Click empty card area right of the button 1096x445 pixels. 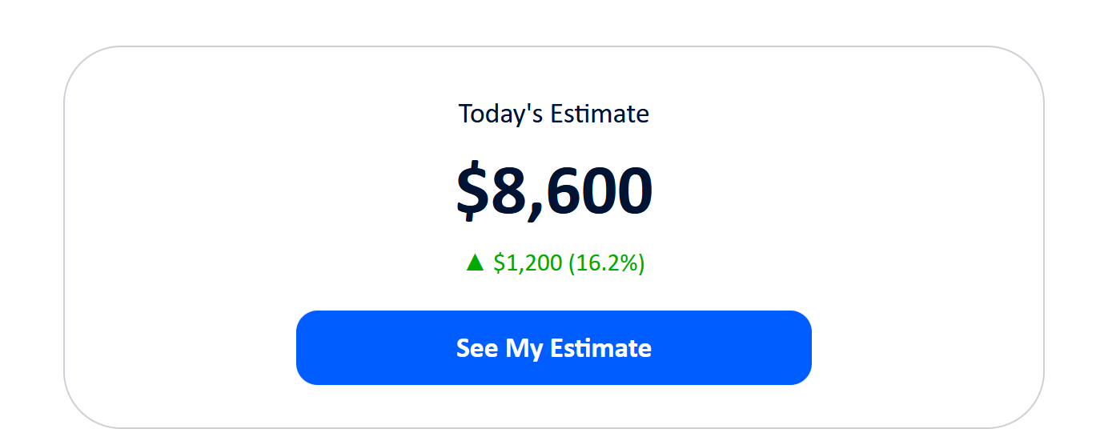point(929,347)
